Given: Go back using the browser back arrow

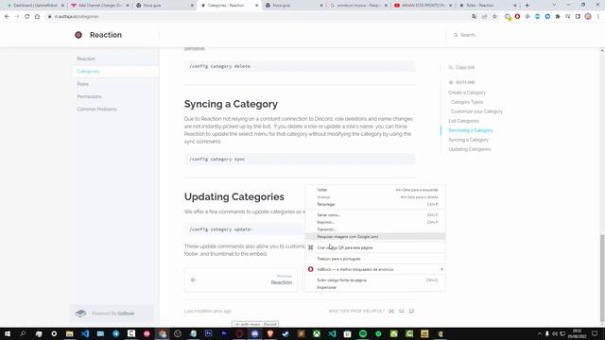Looking at the screenshot, I should coord(7,17).
